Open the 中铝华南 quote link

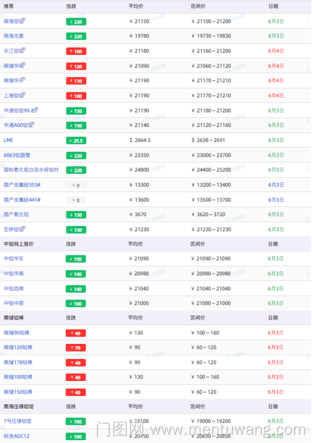click(x=13, y=274)
